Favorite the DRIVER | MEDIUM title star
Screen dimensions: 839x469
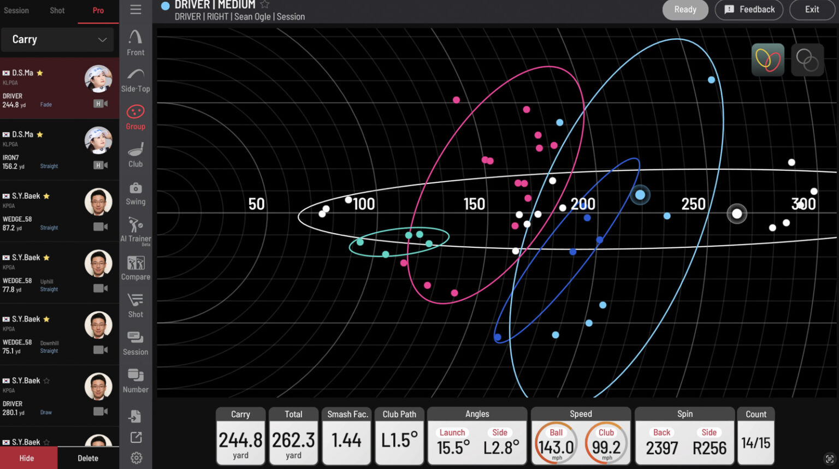tap(265, 4)
